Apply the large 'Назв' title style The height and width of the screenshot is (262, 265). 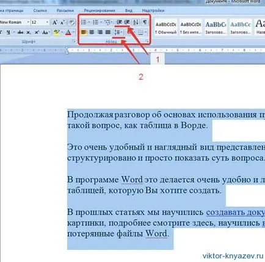pyautogui.click(x=260, y=27)
